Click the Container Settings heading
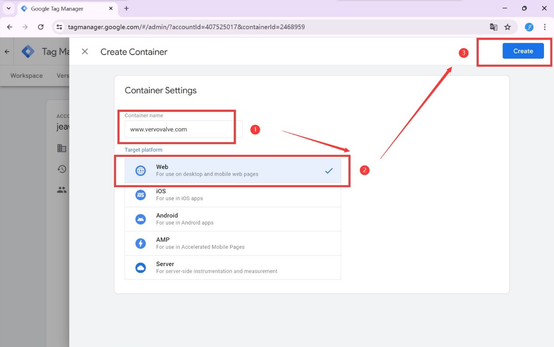 point(161,90)
